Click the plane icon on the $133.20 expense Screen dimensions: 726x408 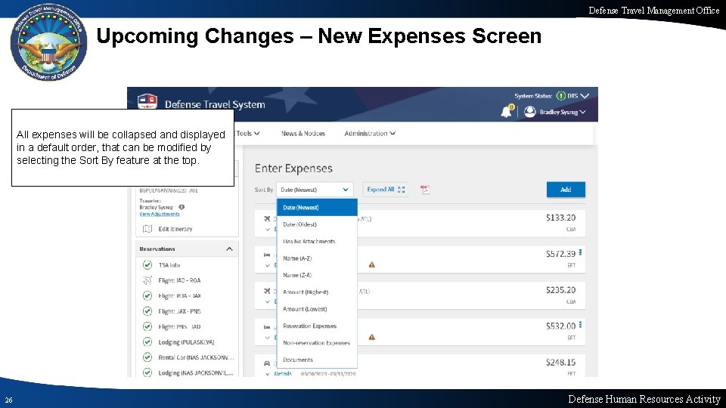coord(267,218)
